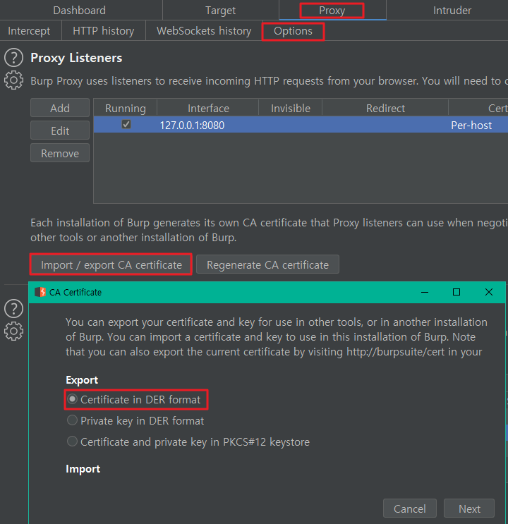Toggle Running checkbox for 127.0.0.1:8080 listener
This screenshot has height=524, width=508.
126,125
